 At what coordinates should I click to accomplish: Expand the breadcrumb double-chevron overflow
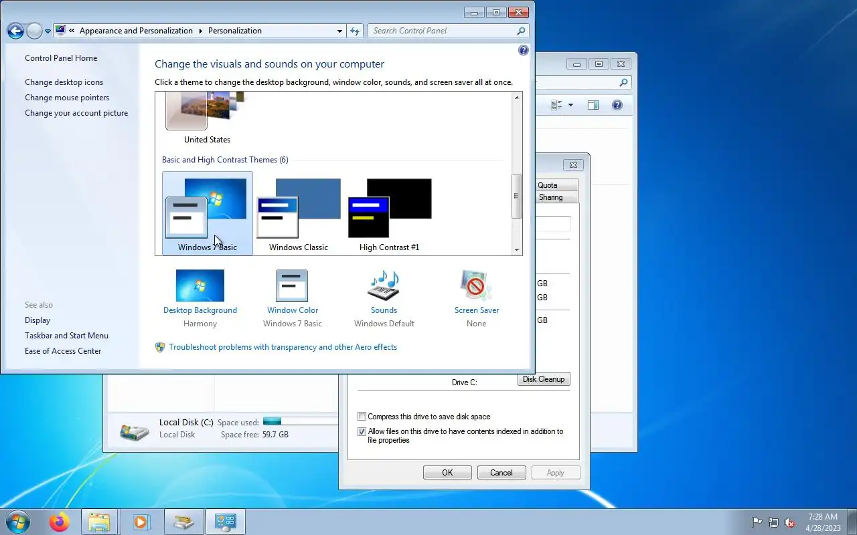pos(72,31)
